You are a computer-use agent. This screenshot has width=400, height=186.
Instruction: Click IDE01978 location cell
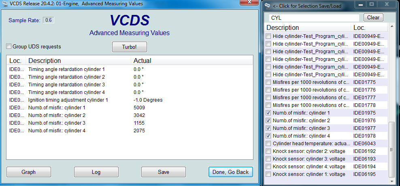pos(364,136)
